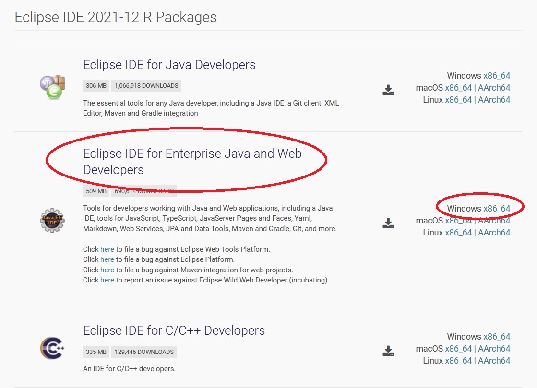Image resolution: width=537 pixels, height=388 pixels.
Task: Click the Enterprise Java tools description paragraph
Action: tap(210, 218)
